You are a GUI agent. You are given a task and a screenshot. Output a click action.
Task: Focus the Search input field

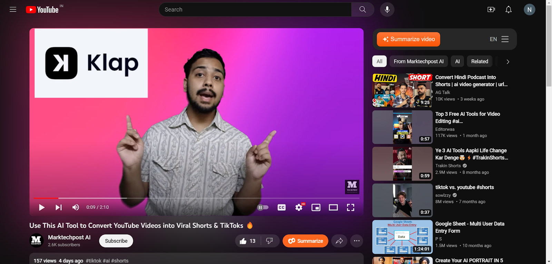255,10
